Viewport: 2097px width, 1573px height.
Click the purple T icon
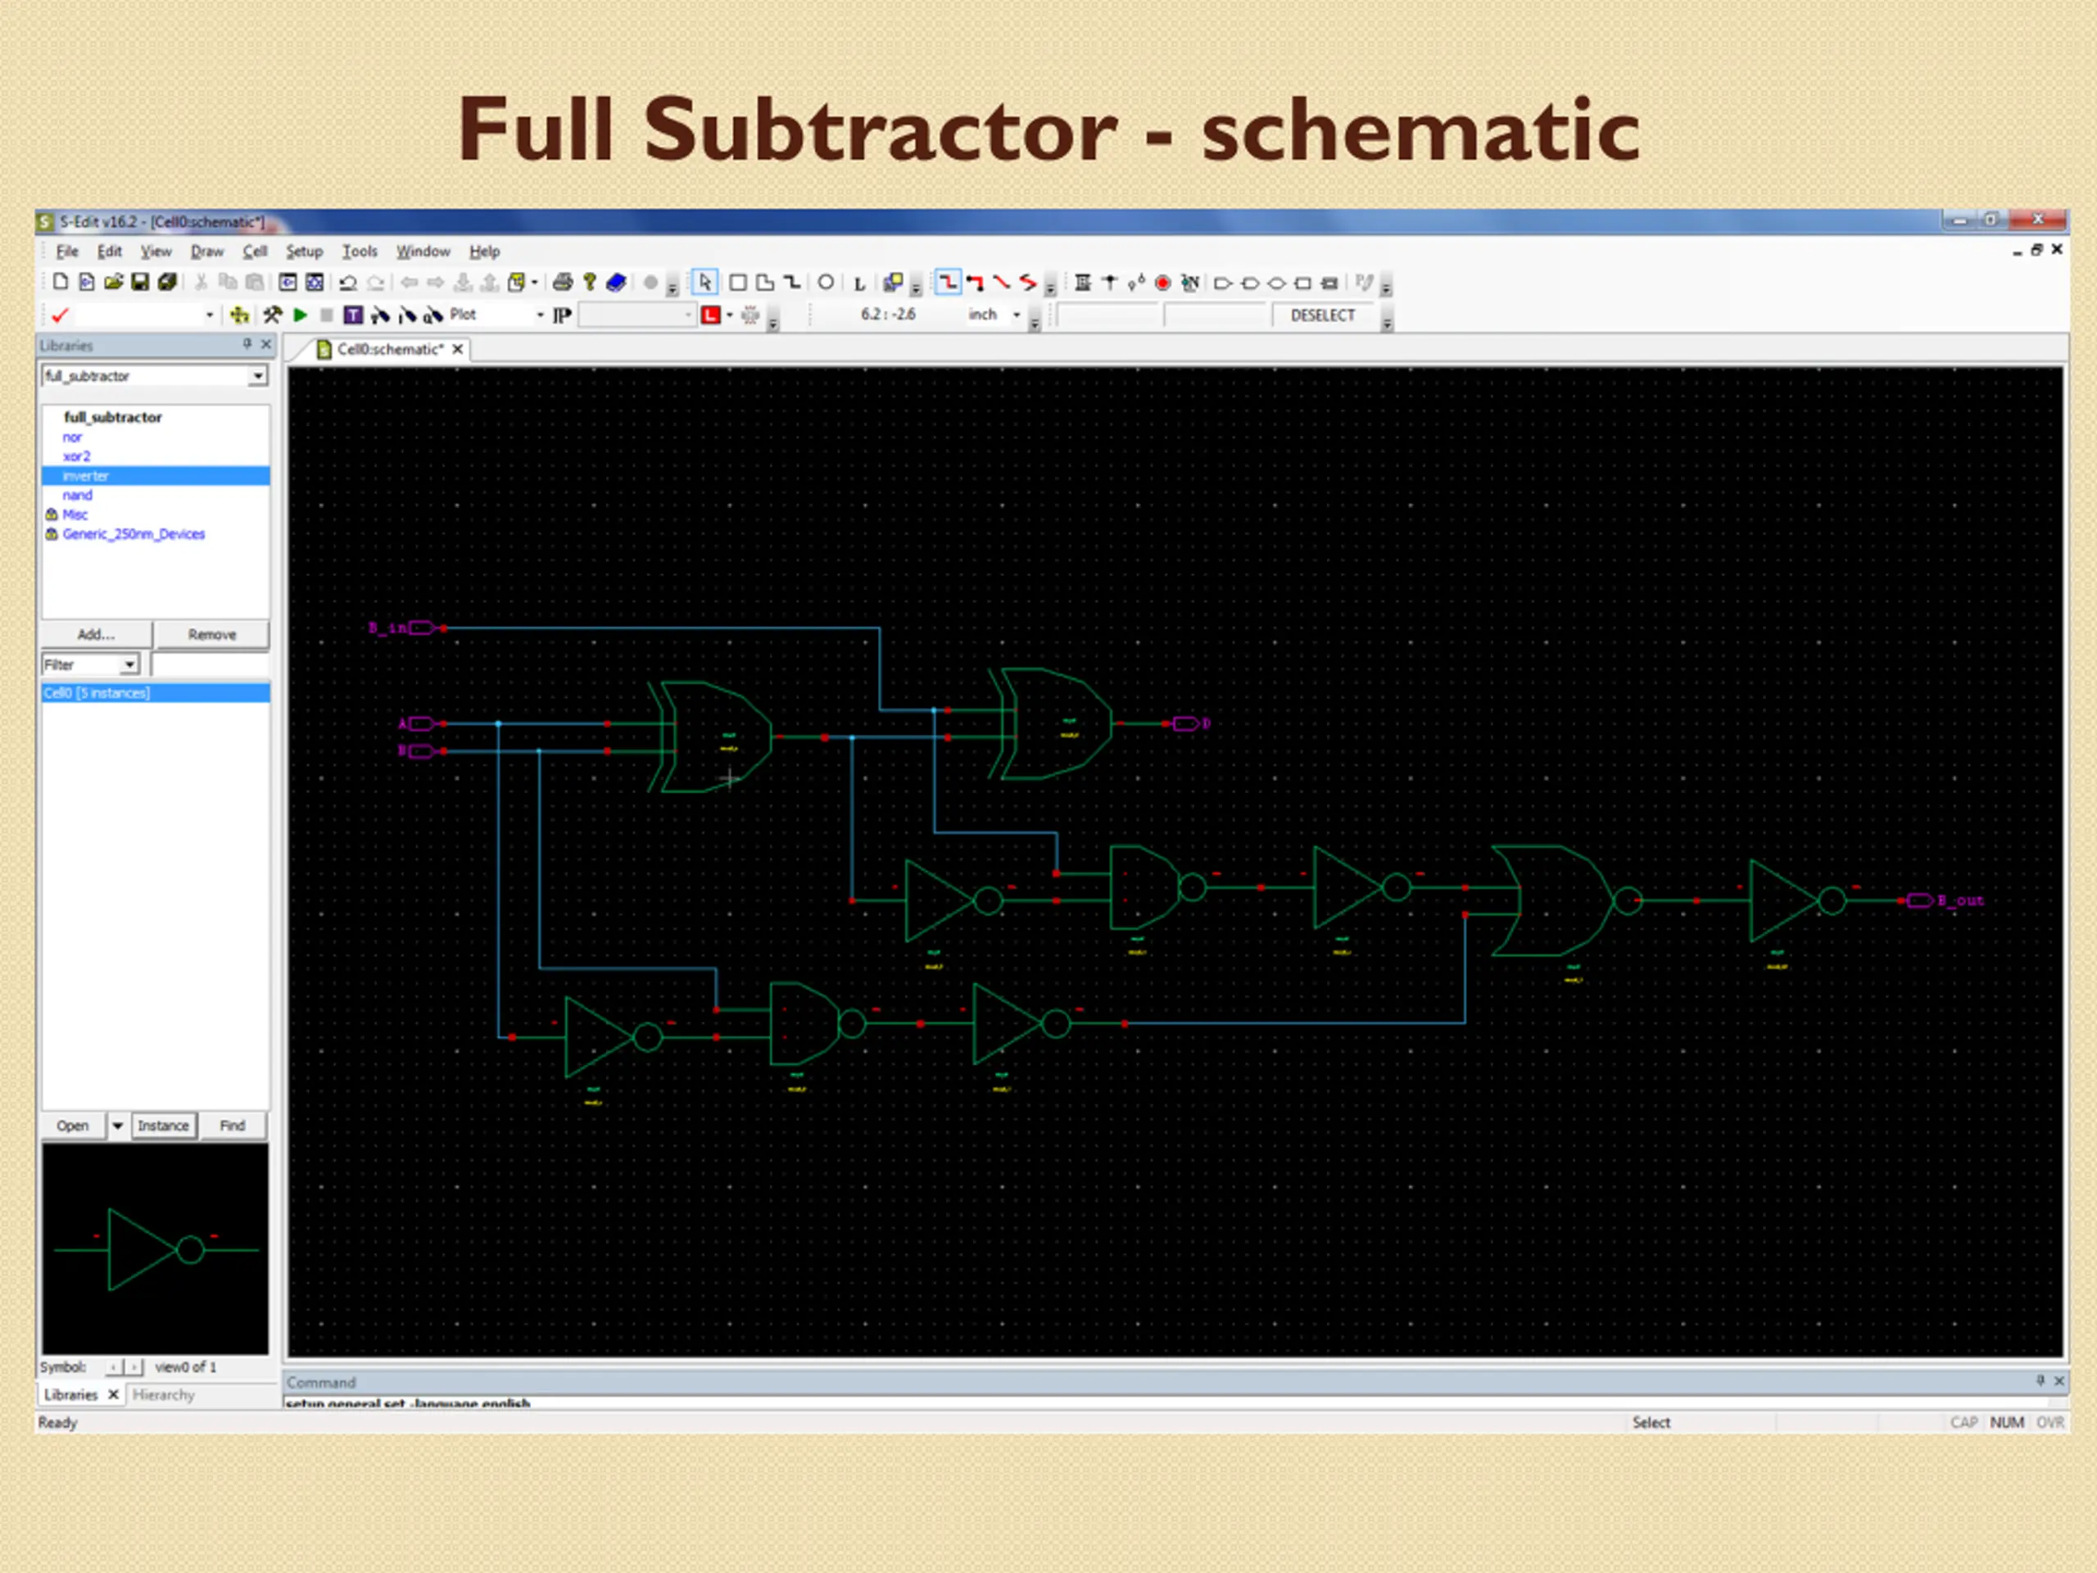[x=353, y=315]
